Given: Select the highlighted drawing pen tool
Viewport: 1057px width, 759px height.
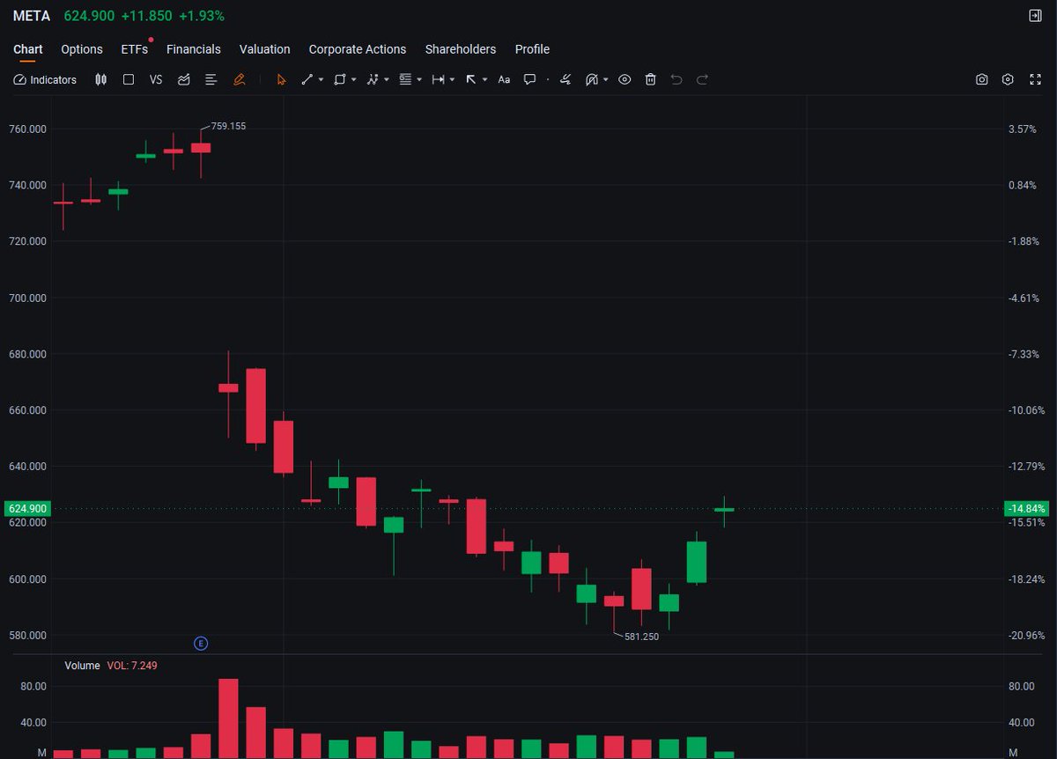Looking at the screenshot, I should pyautogui.click(x=240, y=79).
